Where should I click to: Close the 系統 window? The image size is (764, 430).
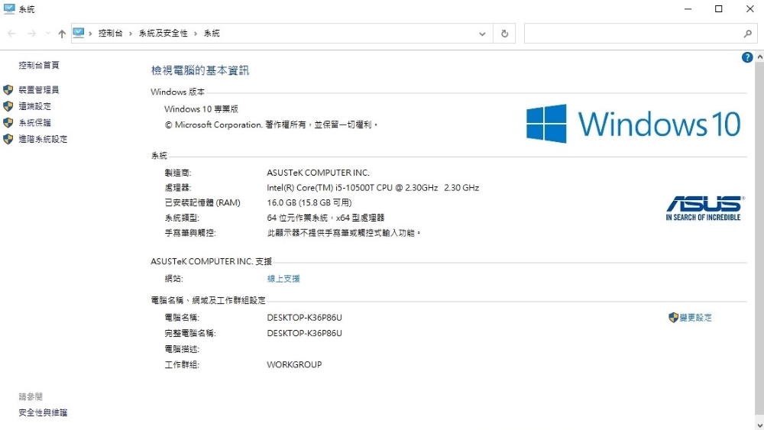750,8
